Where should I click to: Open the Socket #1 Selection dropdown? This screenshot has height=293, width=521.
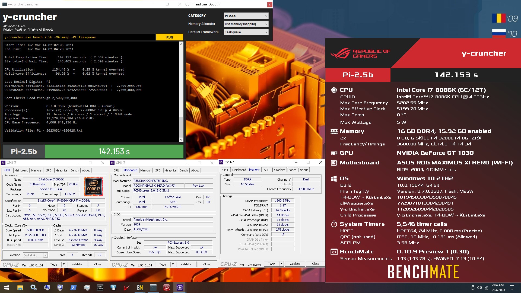(35, 255)
